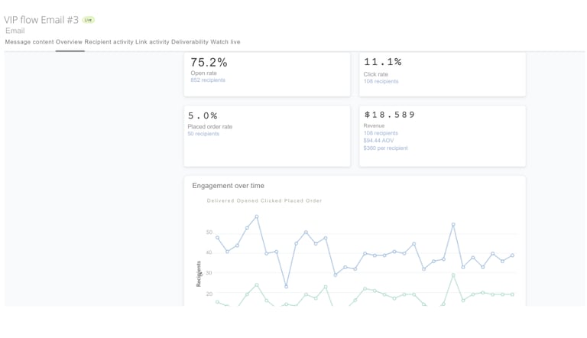Switch to the Watch live tab

(225, 42)
